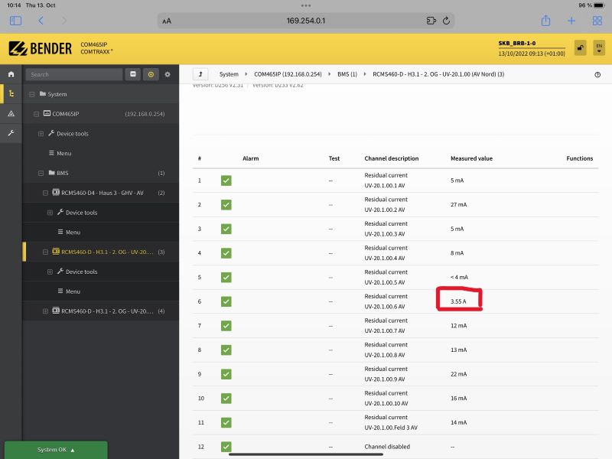Click the 3.55 A measured value
The image size is (612, 459).
point(458,301)
